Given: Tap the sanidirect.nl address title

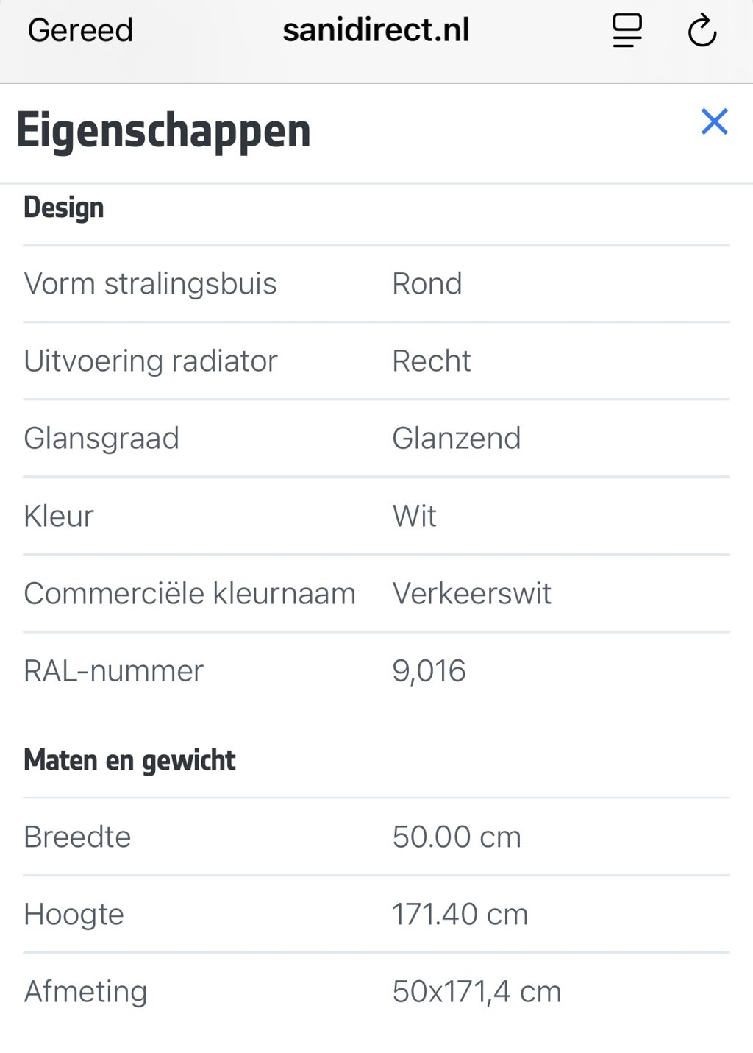Looking at the screenshot, I should click(x=376, y=30).
